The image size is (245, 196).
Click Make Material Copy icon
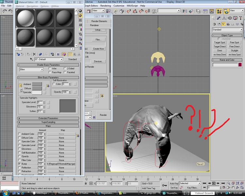(40, 55)
